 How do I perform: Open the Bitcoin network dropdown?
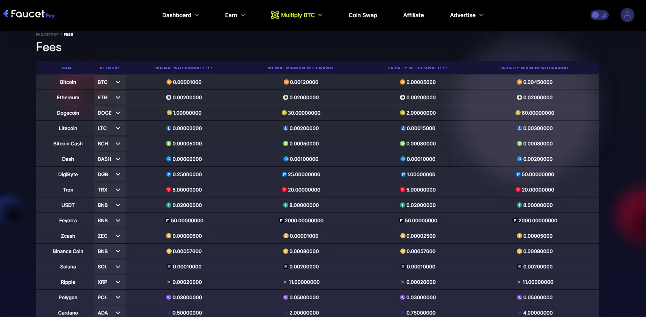coord(110,82)
